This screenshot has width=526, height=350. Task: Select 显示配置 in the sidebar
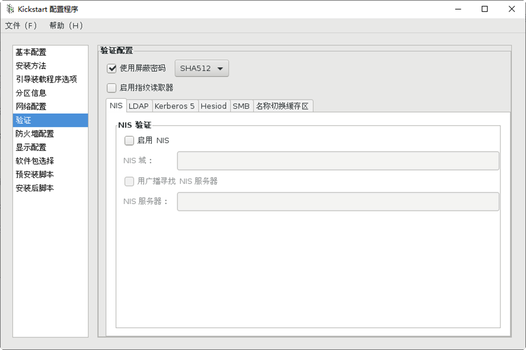(x=50, y=147)
